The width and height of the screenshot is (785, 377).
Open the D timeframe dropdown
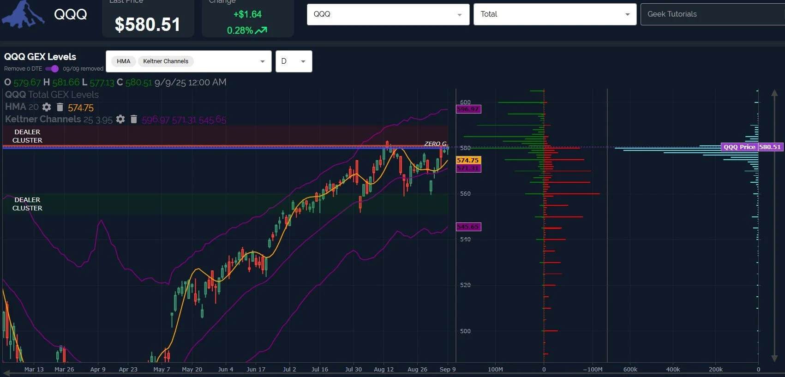[x=294, y=61]
